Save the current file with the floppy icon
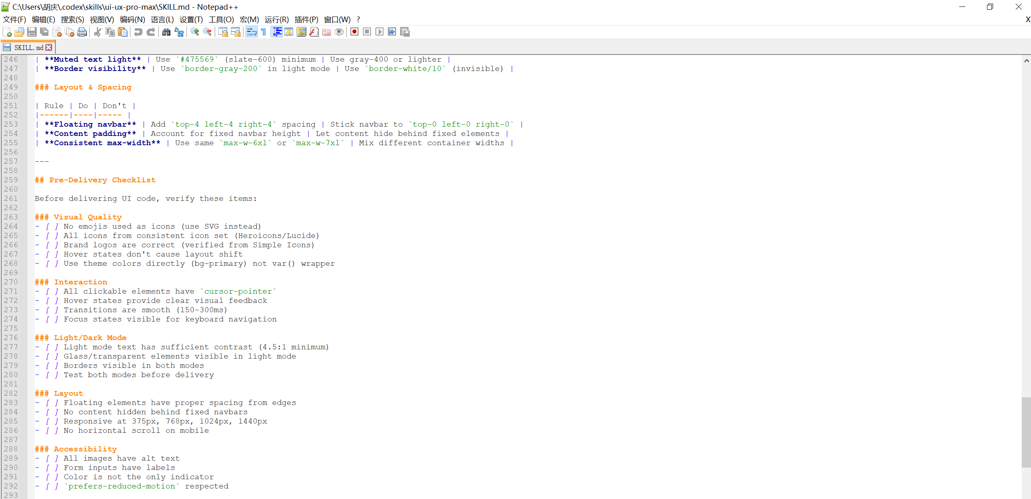The image size is (1031, 499). click(x=32, y=32)
